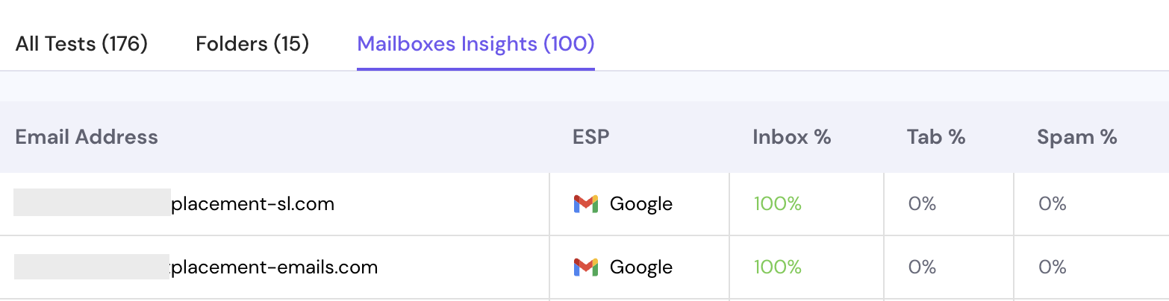Select the Mailboxes Insights tab
This screenshot has height=301, width=1169.
click(x=476, y=44)
